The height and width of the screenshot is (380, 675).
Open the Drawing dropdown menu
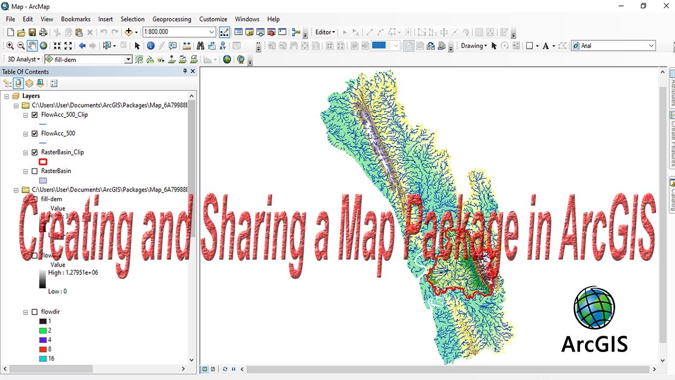click(x=474, y=46)
